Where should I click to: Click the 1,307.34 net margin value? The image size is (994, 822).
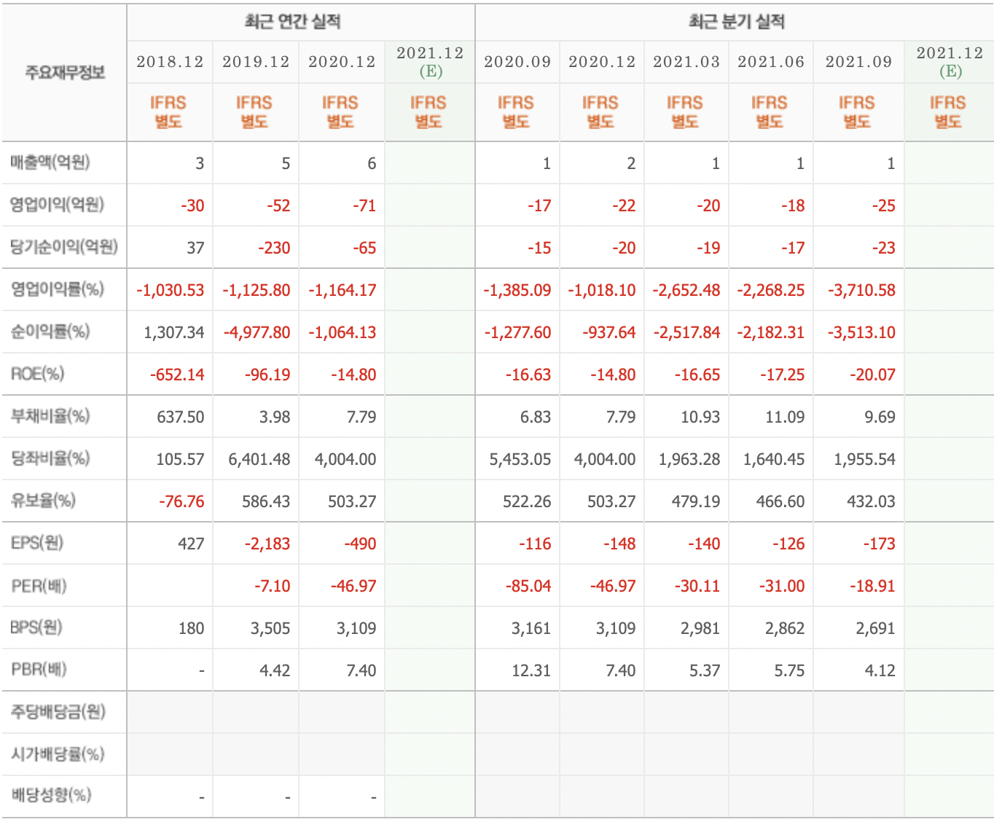(174, 332)
